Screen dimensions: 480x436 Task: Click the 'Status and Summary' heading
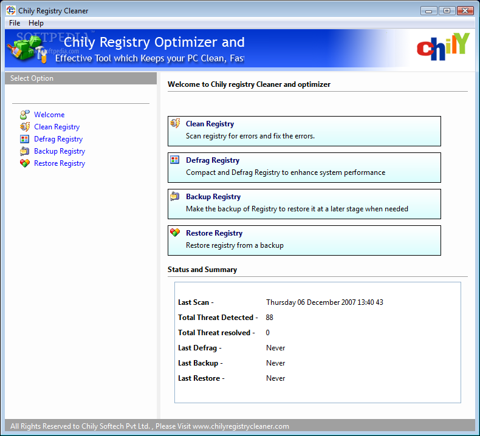point(202,270)
